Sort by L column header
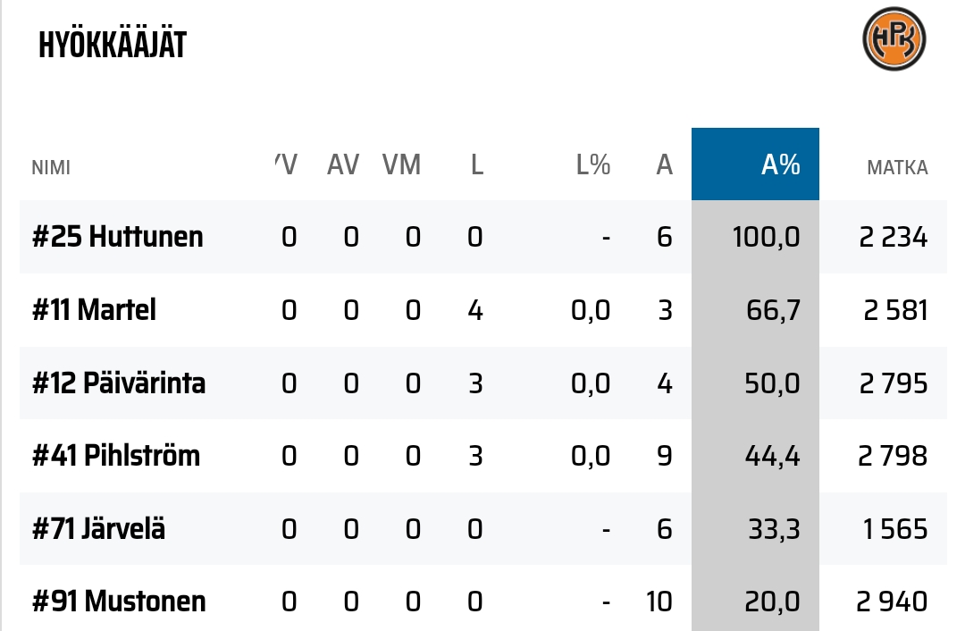The image size is (965, 631). pos(477,165)
